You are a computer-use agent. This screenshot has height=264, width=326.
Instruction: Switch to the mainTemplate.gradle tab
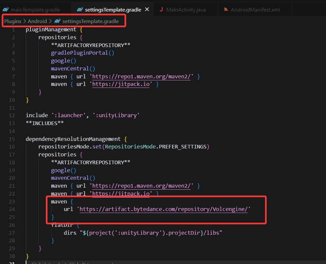(x=35, y=10)
